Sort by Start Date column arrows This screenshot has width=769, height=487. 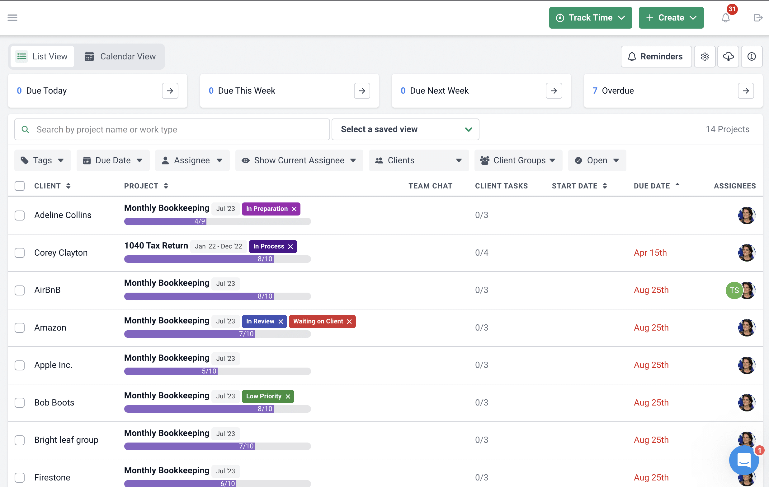[605, 186]
